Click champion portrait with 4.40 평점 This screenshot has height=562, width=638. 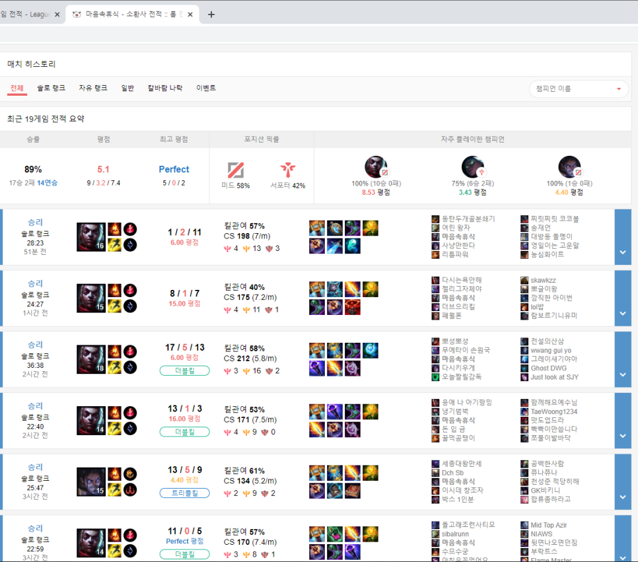tap(569, 167)
